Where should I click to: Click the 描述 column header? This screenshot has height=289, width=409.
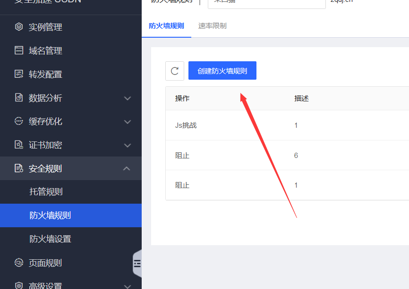coord(301,99)
